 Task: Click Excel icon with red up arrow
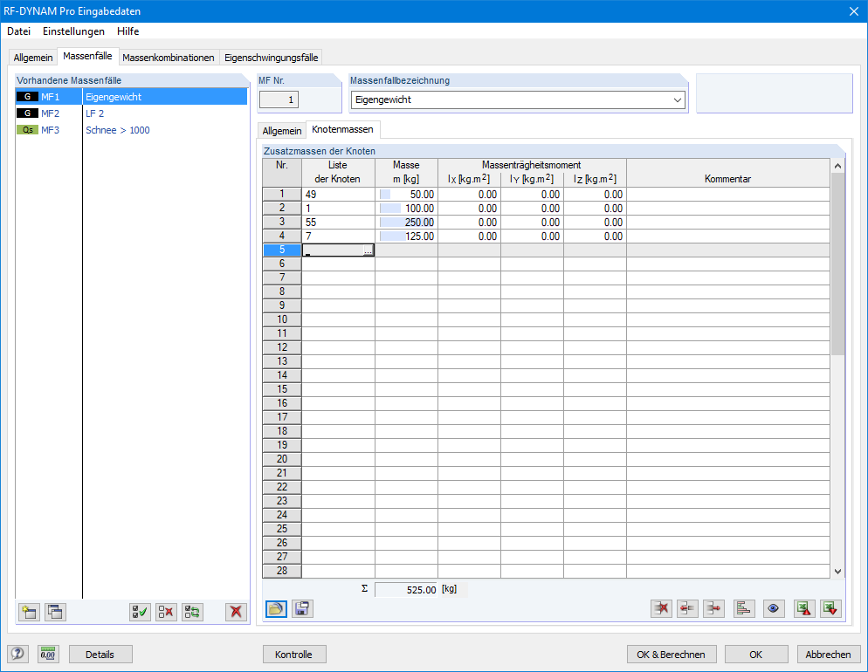click(804, 609)
